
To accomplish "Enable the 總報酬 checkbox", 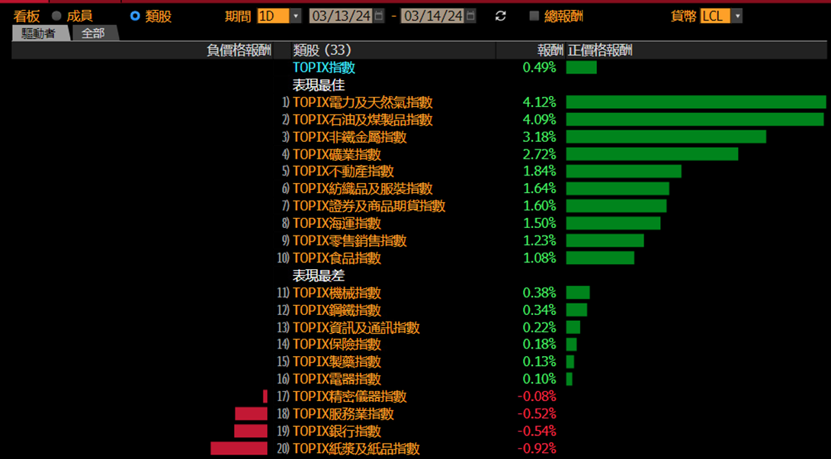I will pos(534,16).
